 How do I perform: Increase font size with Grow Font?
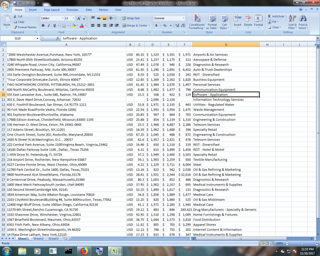79,18
